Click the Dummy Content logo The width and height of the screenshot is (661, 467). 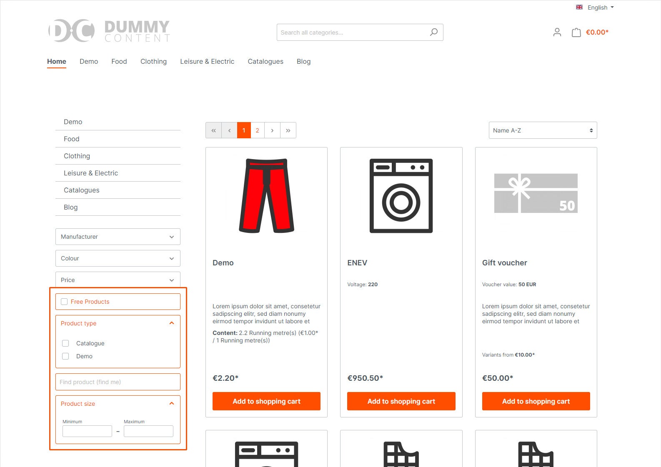point(109,31)
